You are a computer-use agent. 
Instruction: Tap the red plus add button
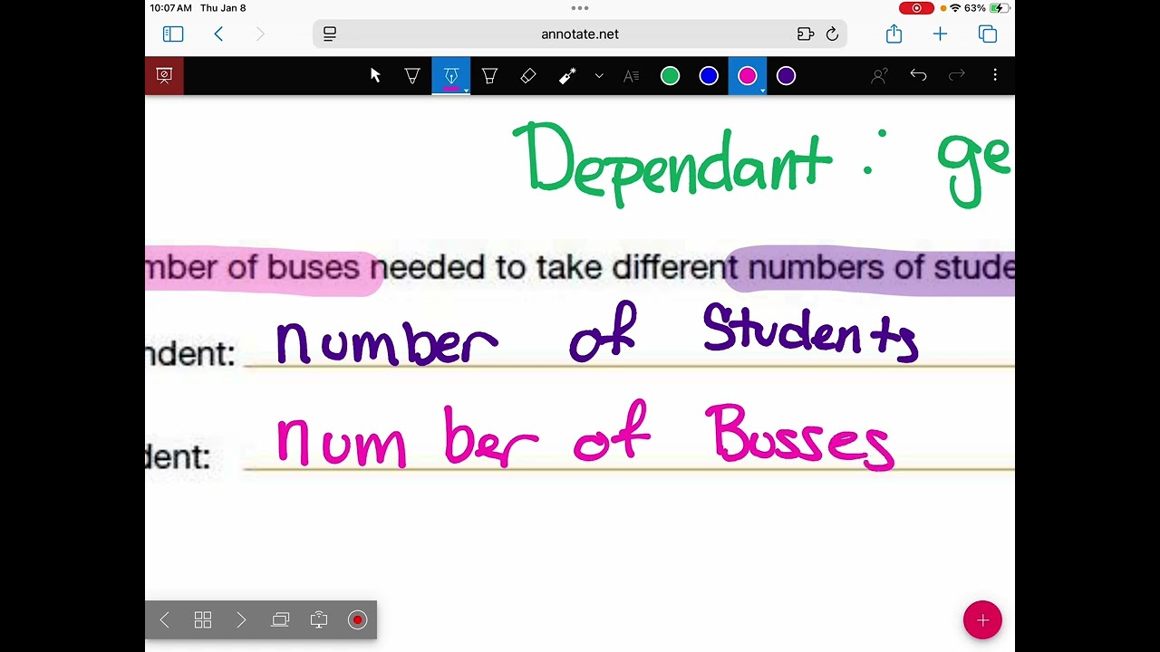[982, 620]
